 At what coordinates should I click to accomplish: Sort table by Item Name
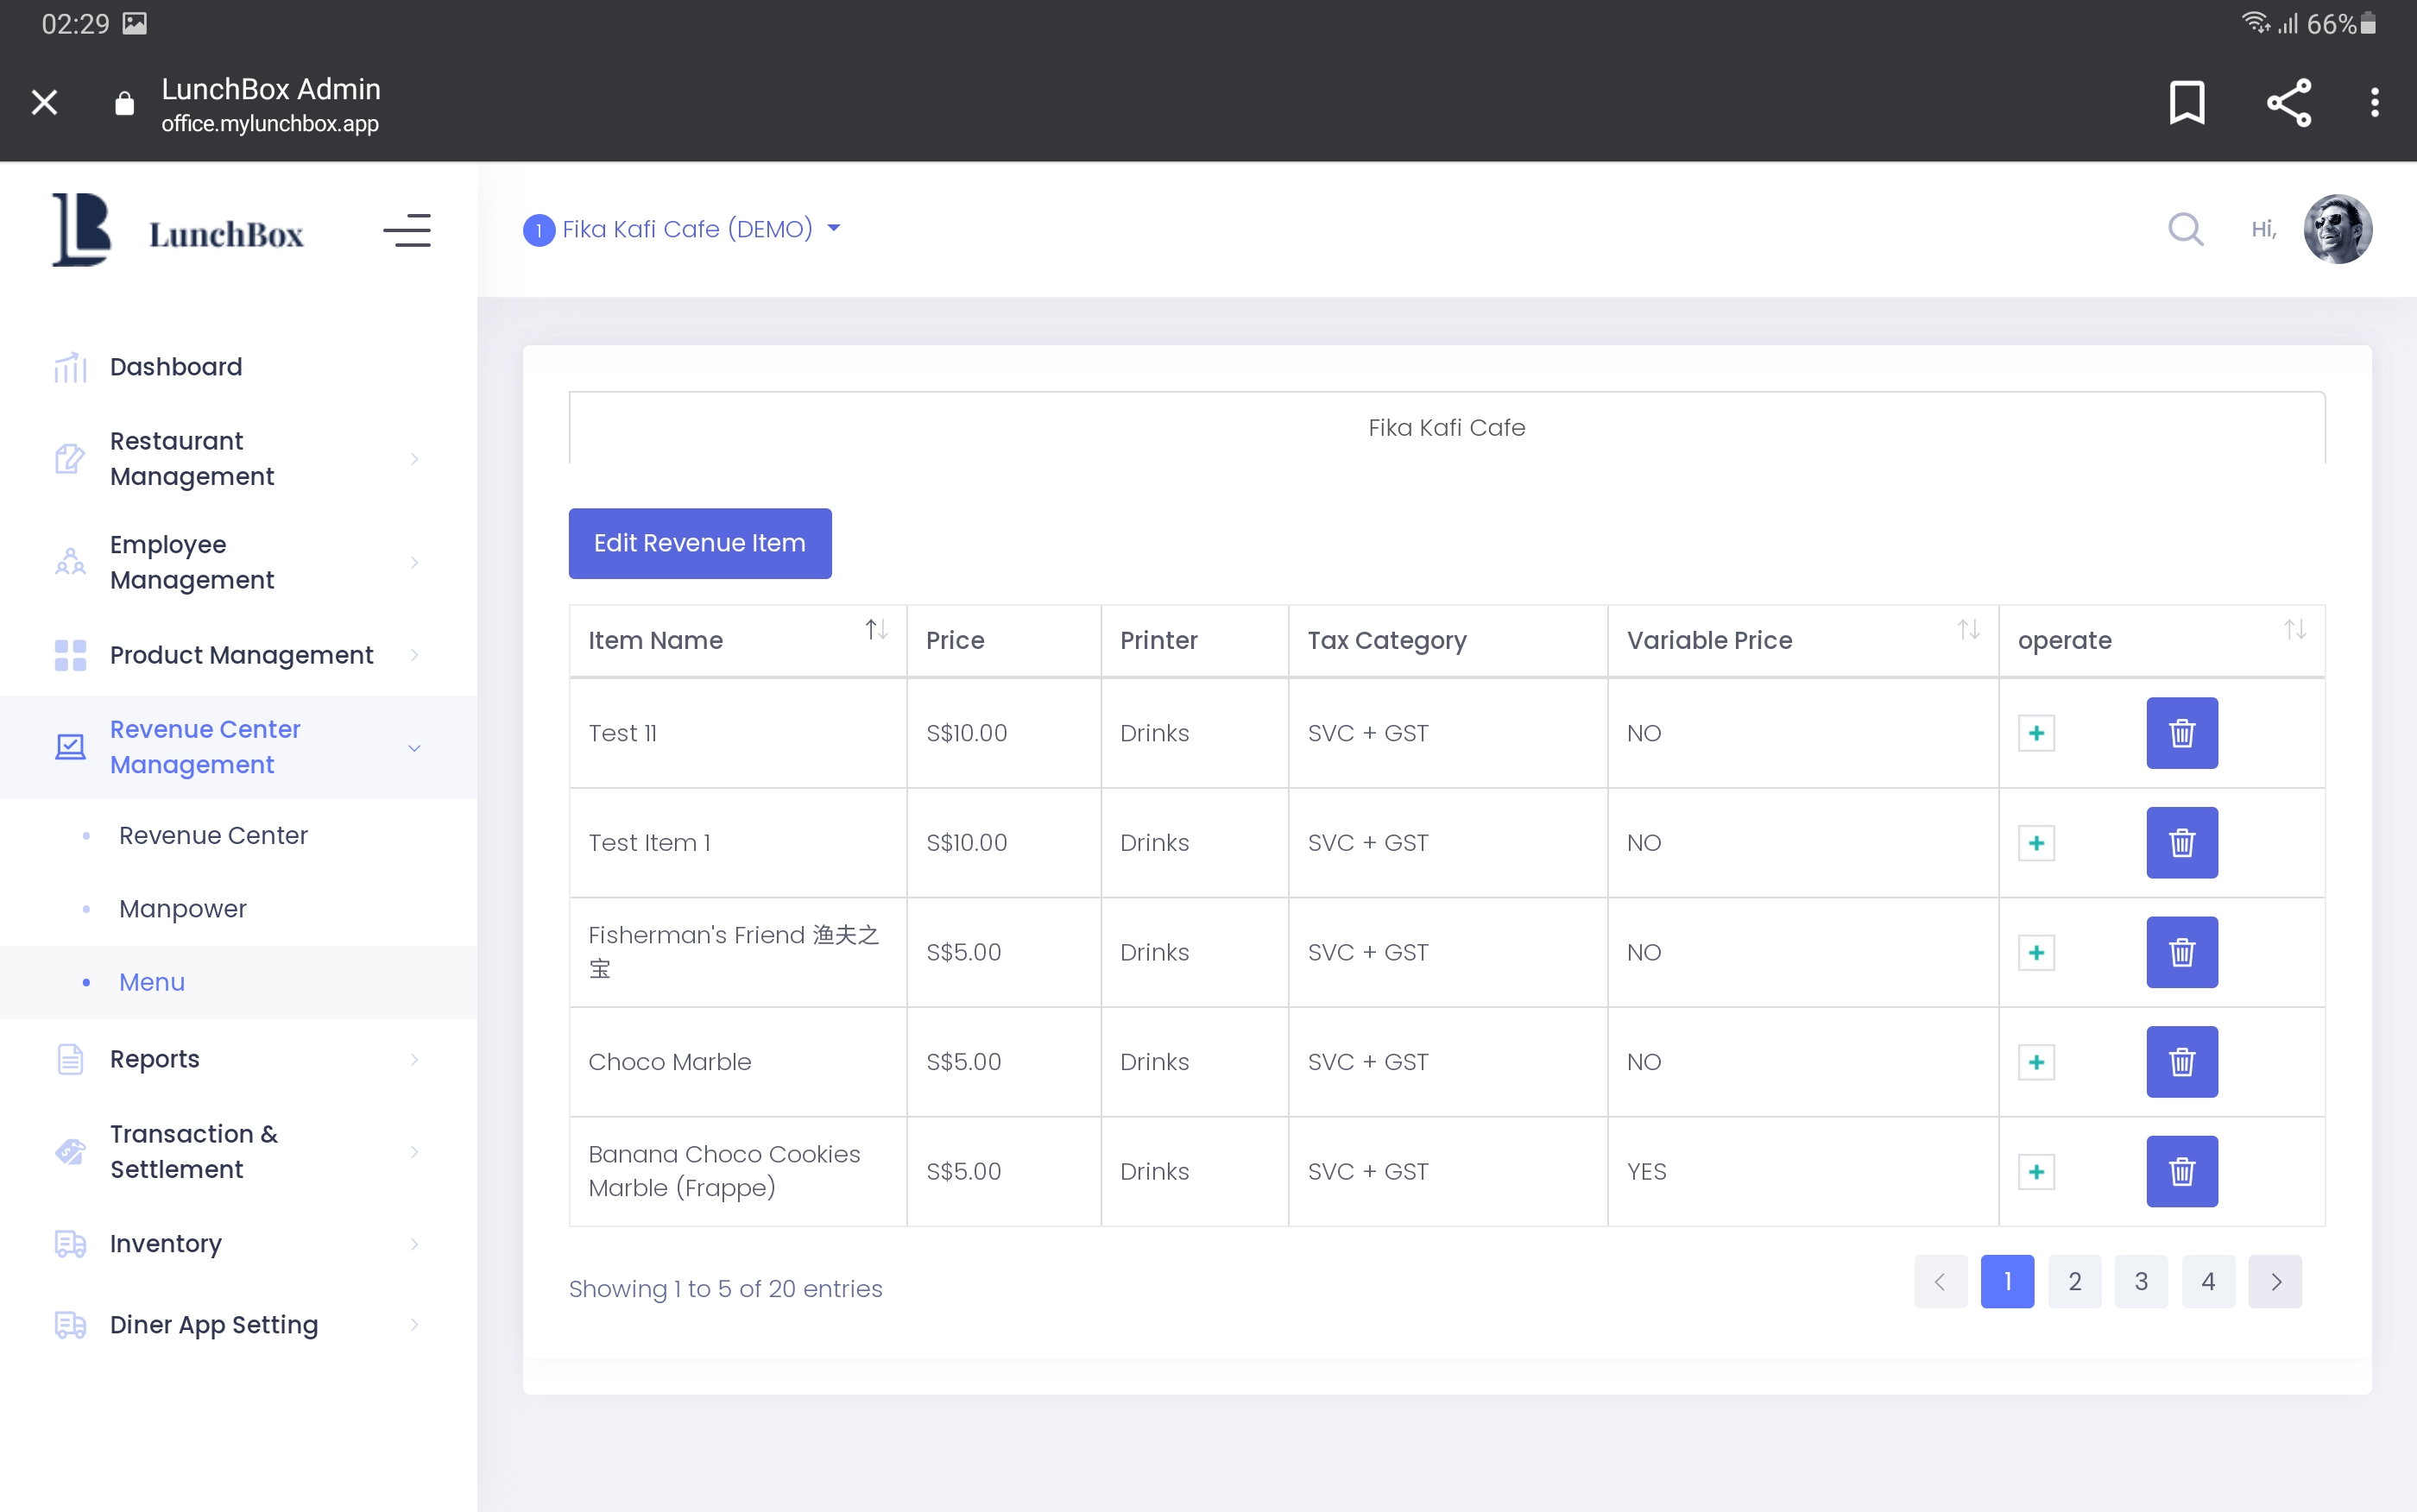pyautogui.click(x=876, y=630)
